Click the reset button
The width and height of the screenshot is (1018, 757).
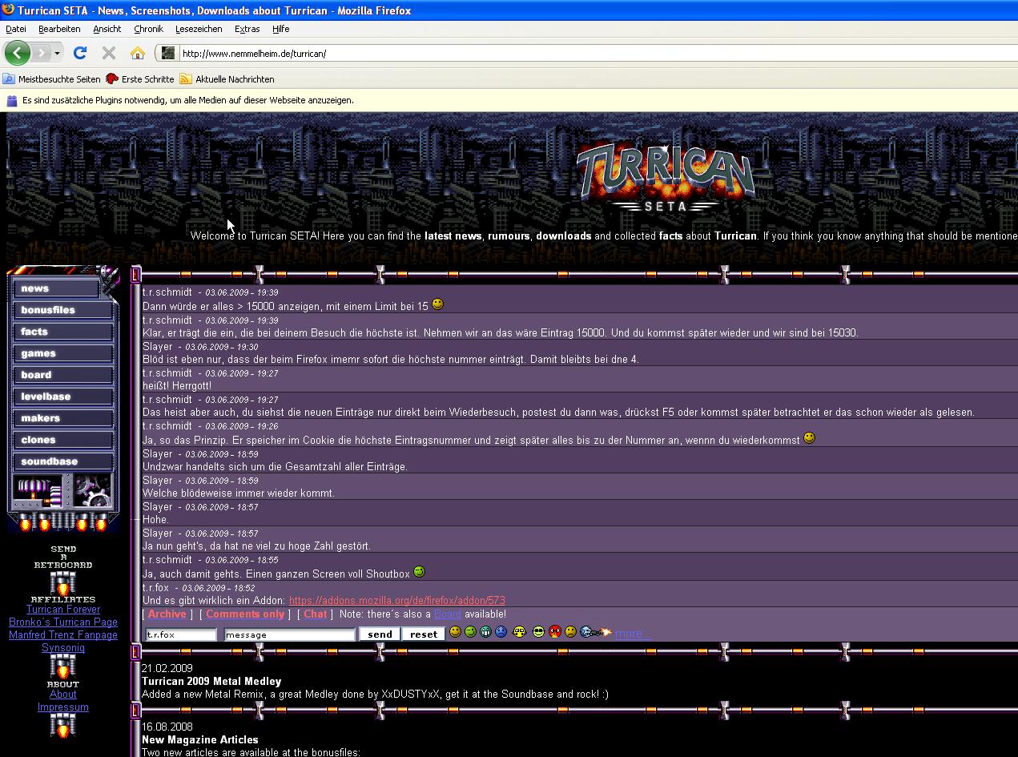click(424, 634)
